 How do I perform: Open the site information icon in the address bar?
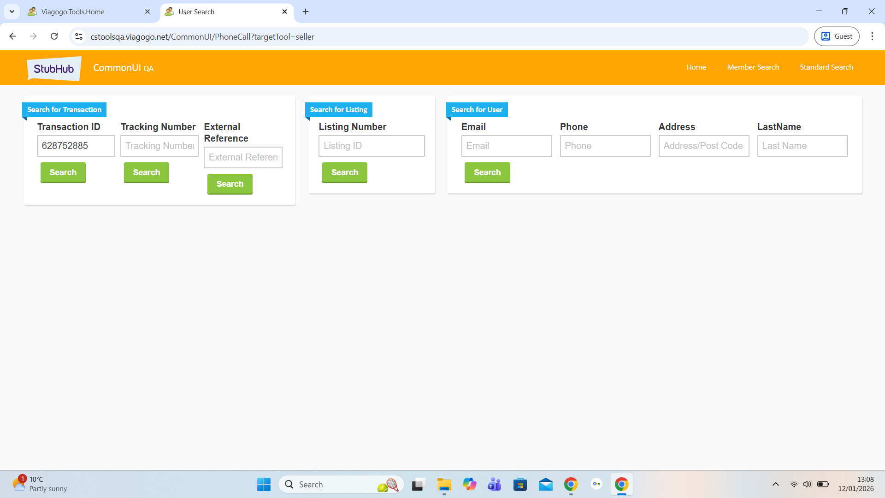(79, 36)
